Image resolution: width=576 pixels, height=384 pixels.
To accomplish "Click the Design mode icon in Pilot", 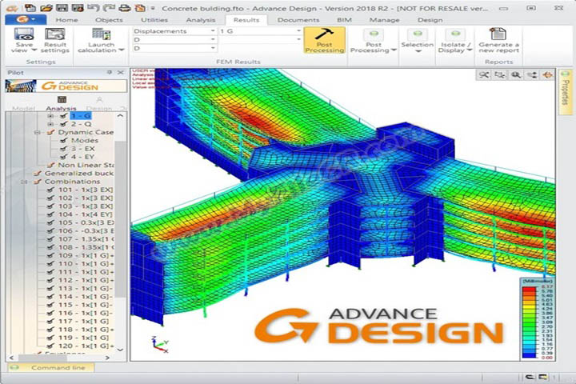I will click(99, 99).
